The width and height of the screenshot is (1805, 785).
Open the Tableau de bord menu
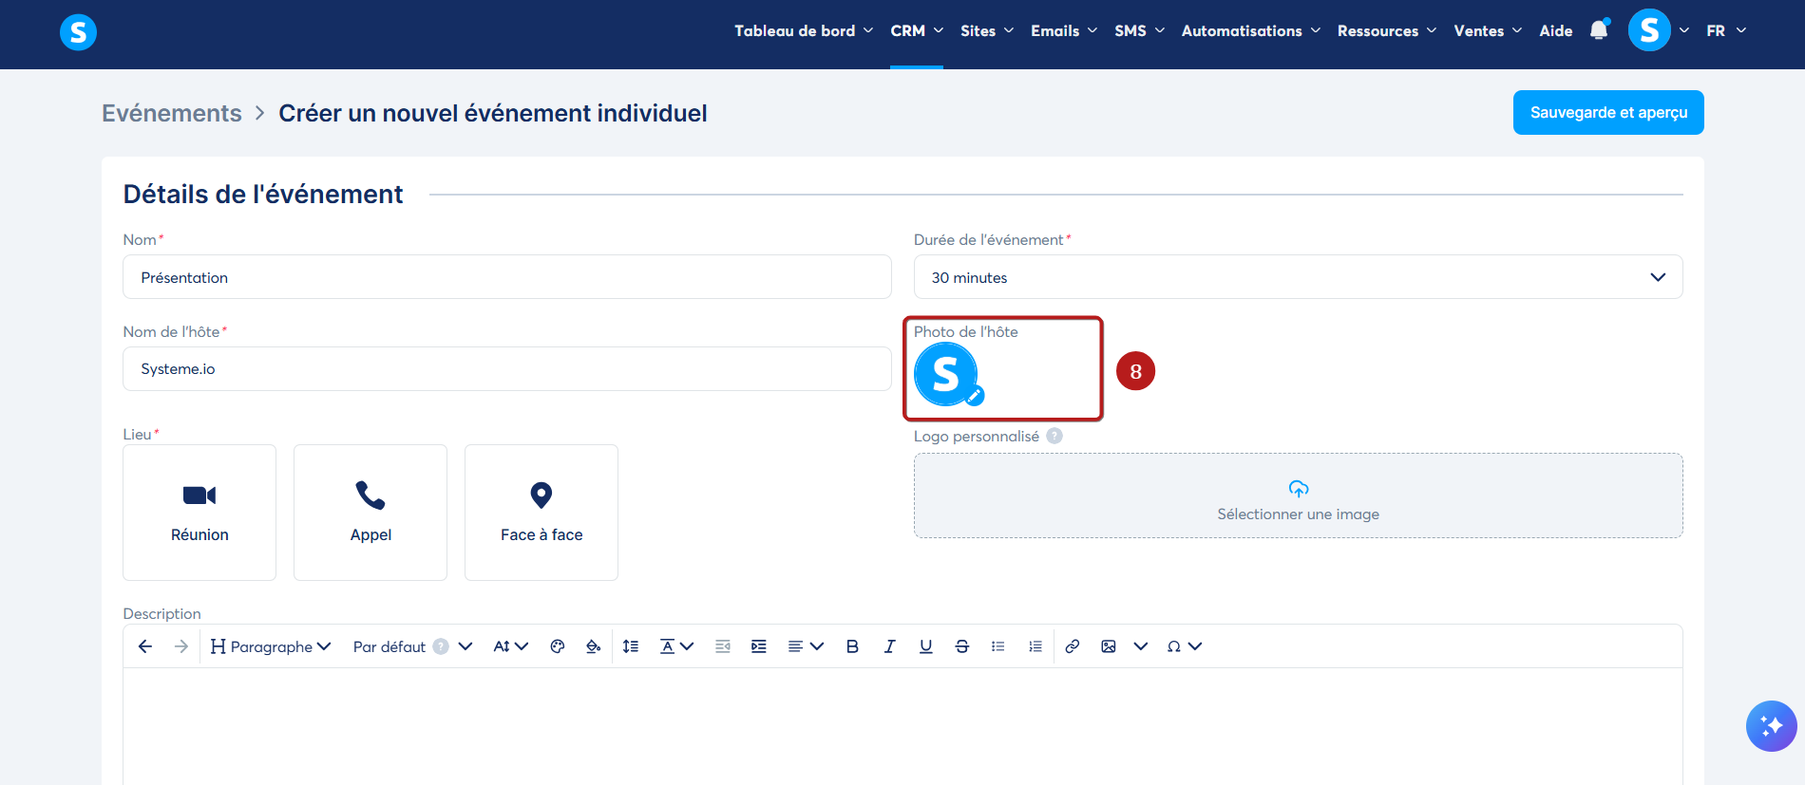click(804, 30)
